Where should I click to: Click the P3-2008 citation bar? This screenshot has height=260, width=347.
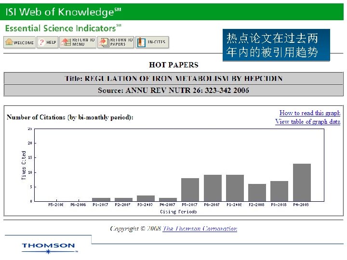click(x=279, y=191)
